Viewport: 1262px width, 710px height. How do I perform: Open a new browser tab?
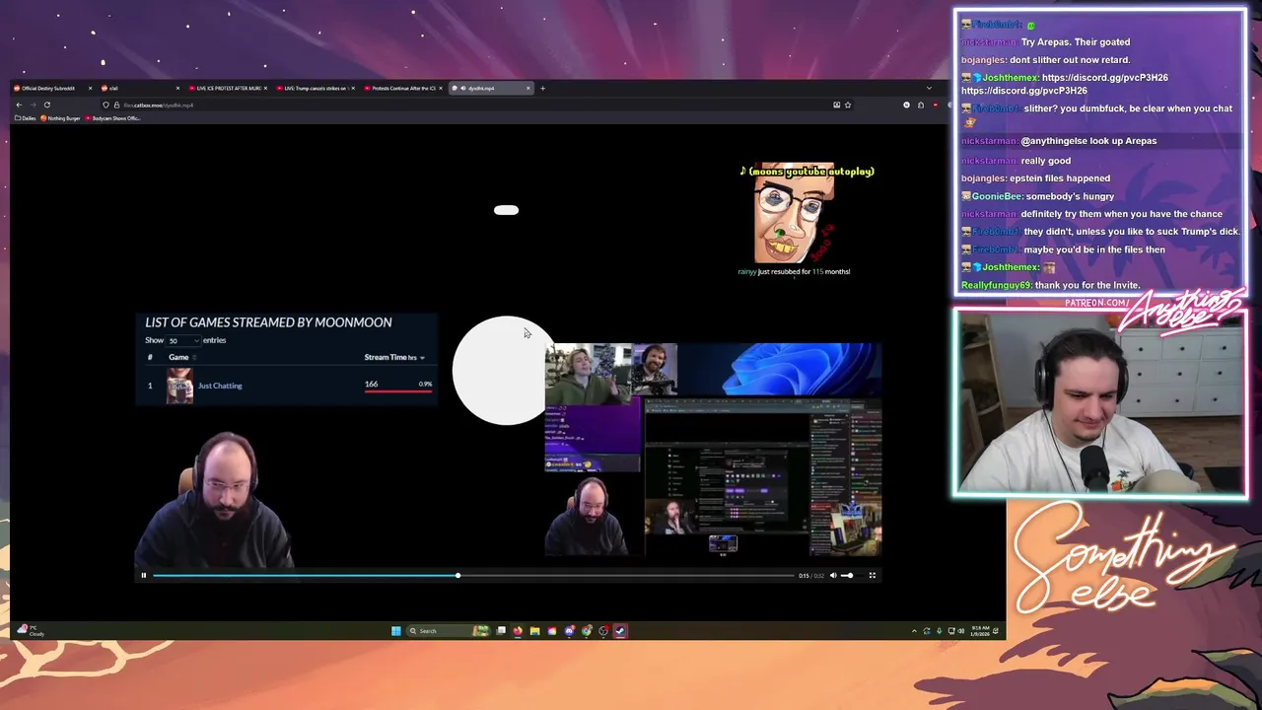coord(542,88)
